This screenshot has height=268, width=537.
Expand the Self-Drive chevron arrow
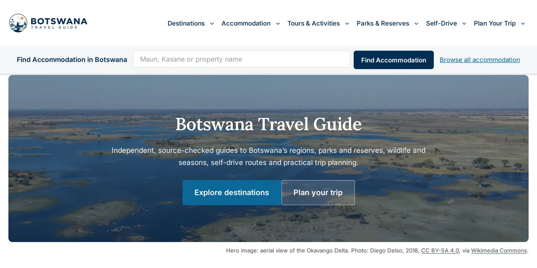[464, 23]
